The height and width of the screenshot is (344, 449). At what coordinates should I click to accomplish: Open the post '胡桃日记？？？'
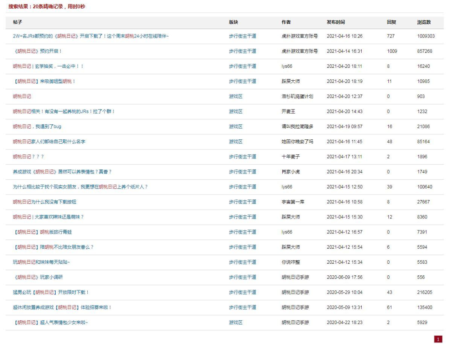tap(28, 157)
